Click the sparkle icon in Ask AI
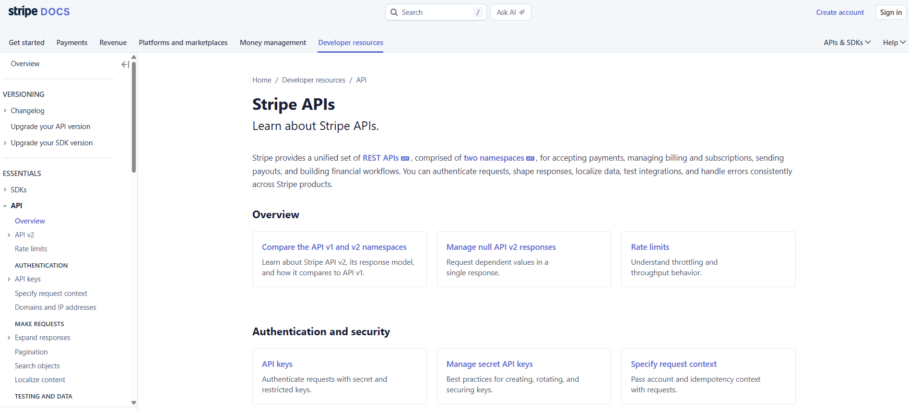909x411 pixels. coord(522,12)
